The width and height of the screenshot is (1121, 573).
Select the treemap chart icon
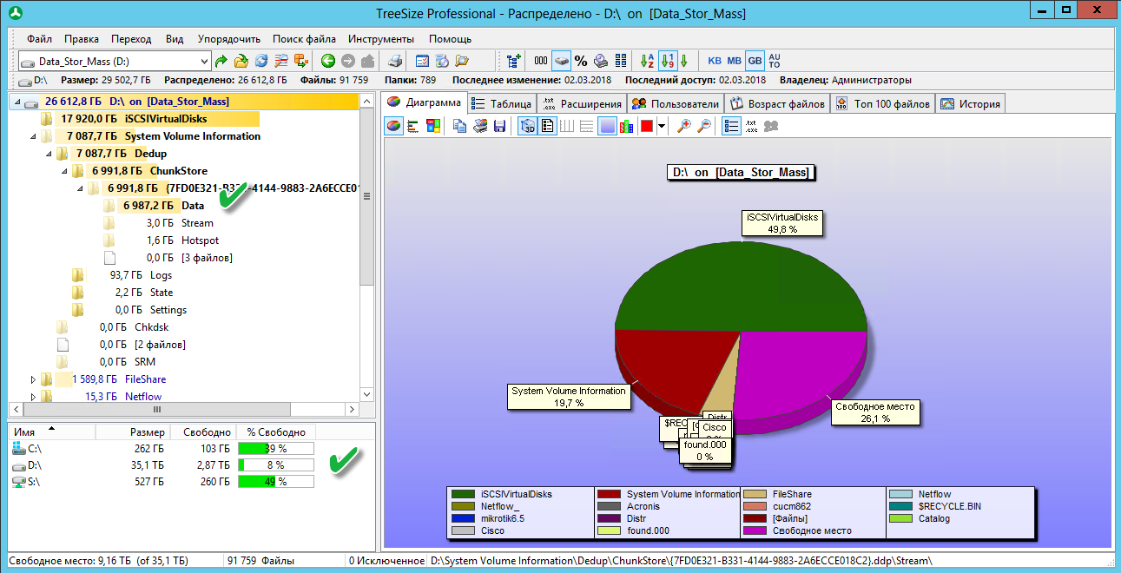[434, 126]
